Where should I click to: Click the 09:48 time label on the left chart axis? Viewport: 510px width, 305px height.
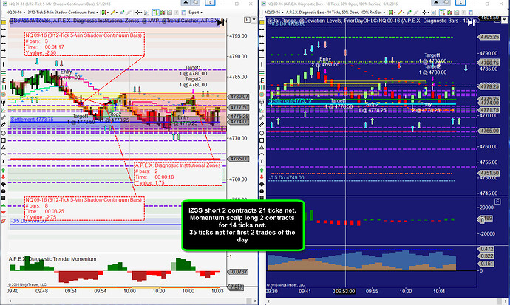(x=41, y=291)
